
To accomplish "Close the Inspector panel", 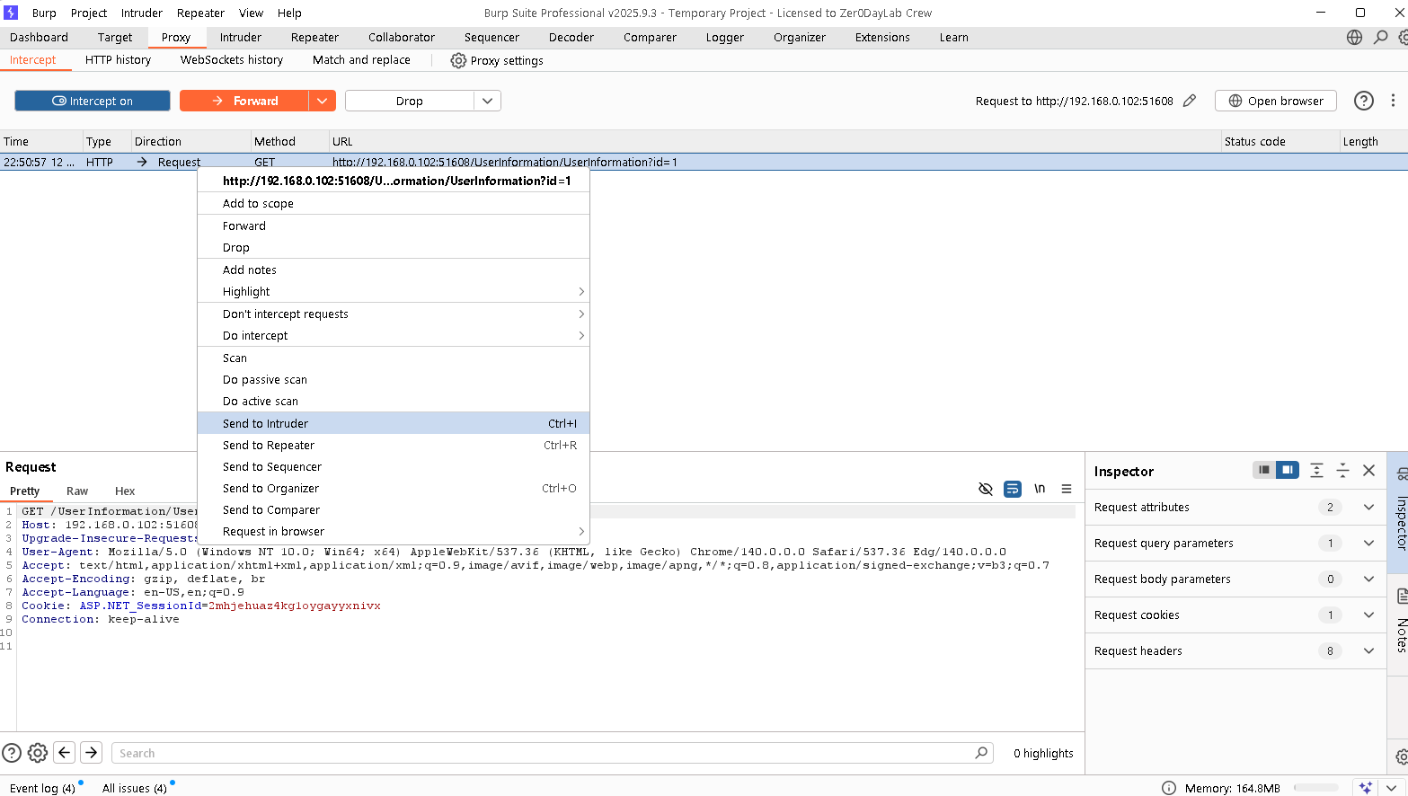I will coord(1368,470).
